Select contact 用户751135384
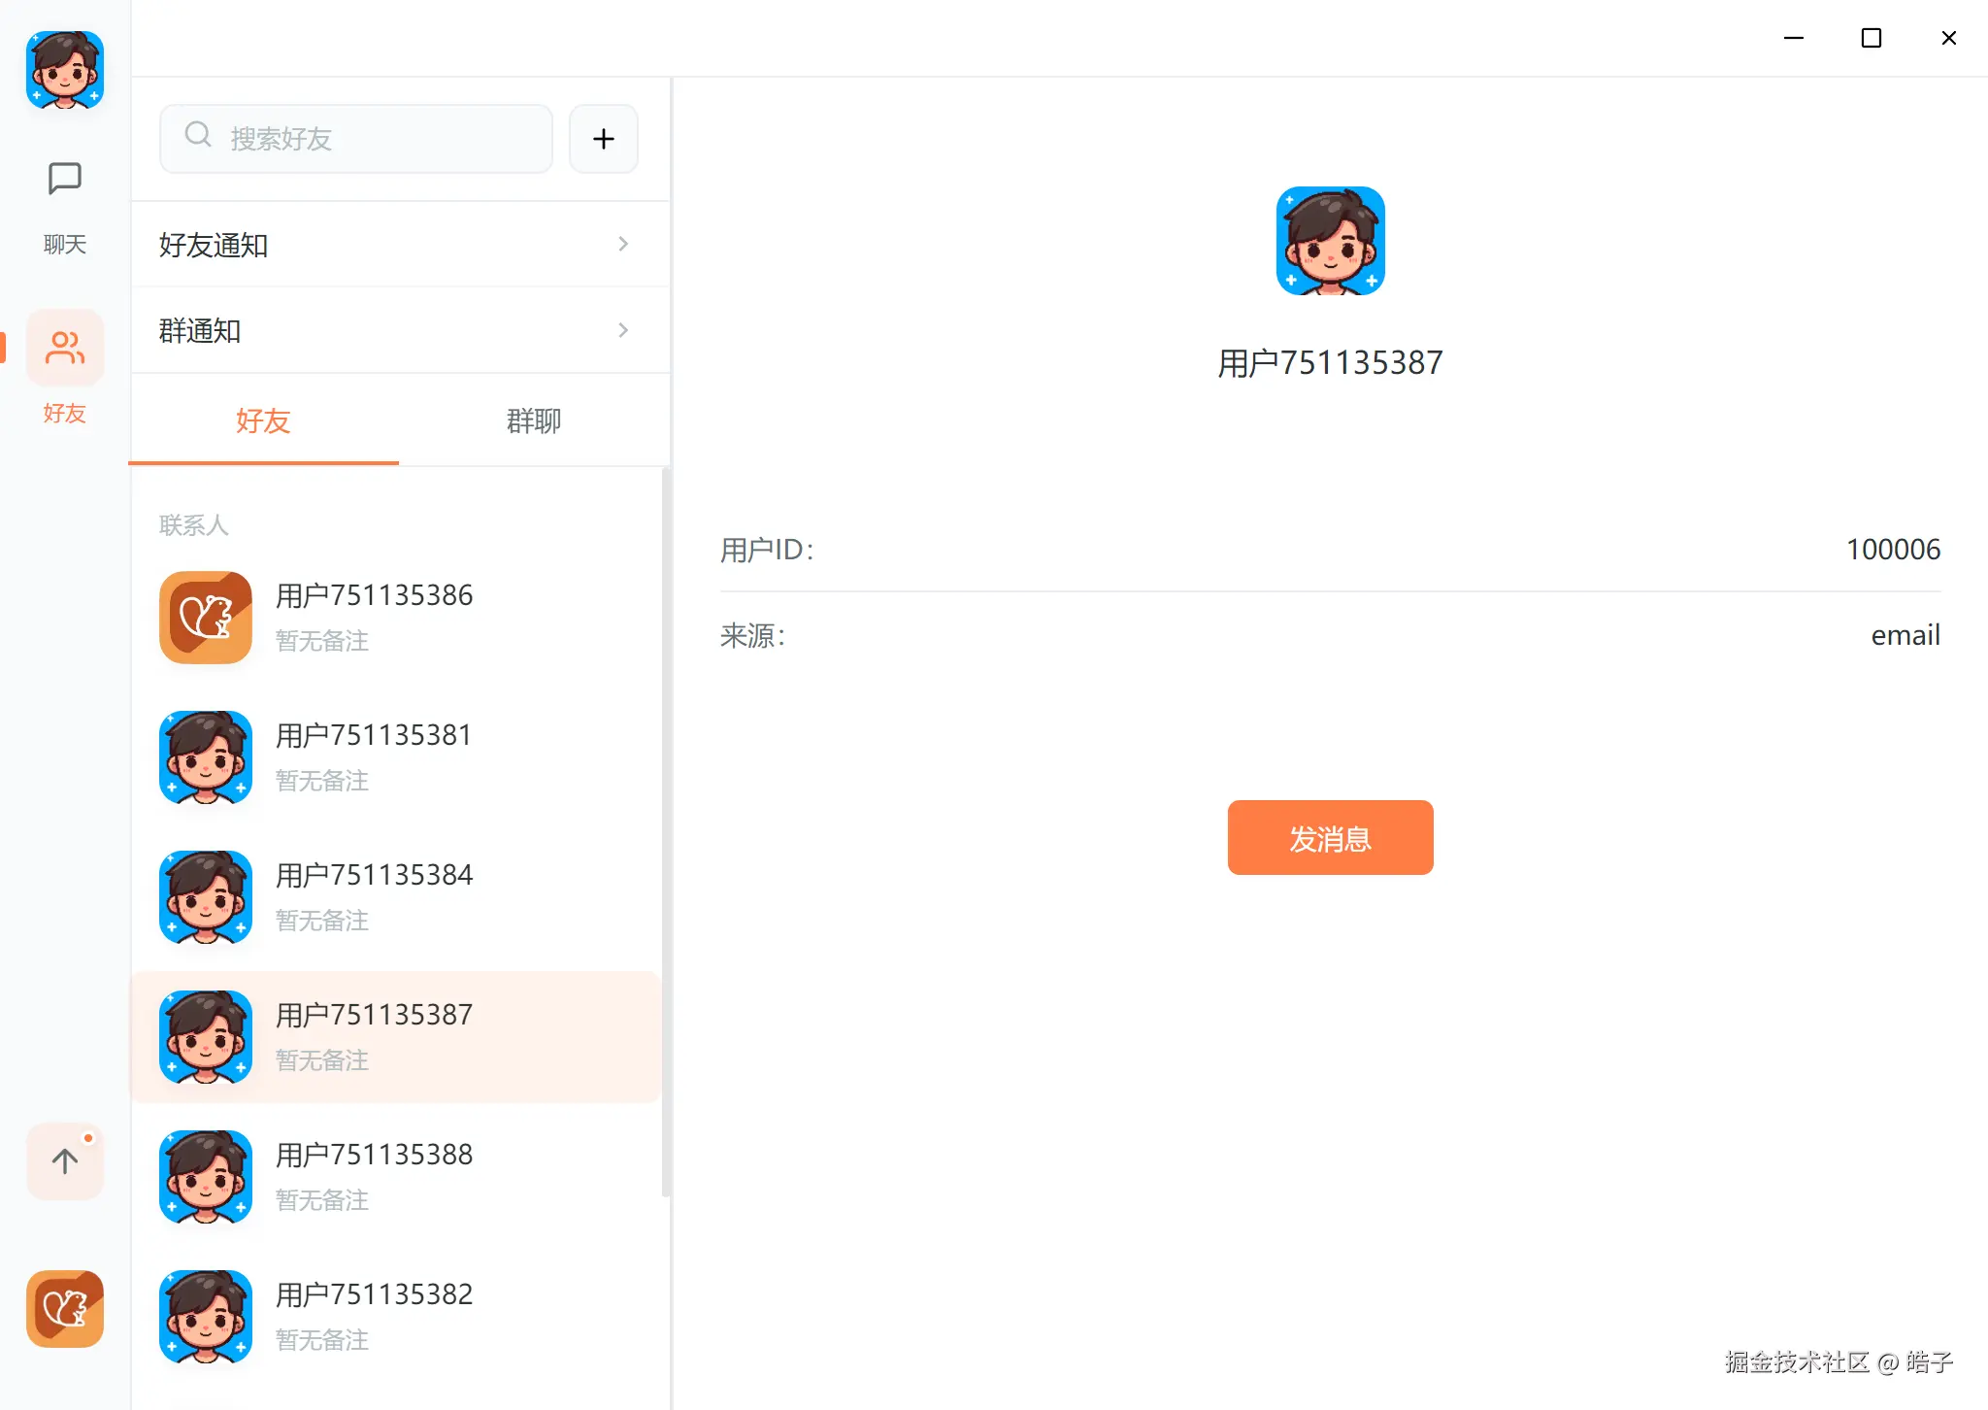 [396, 896]
